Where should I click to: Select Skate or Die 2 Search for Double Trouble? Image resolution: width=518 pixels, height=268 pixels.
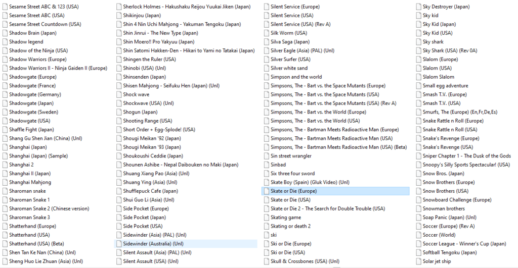tap(328, 209)
